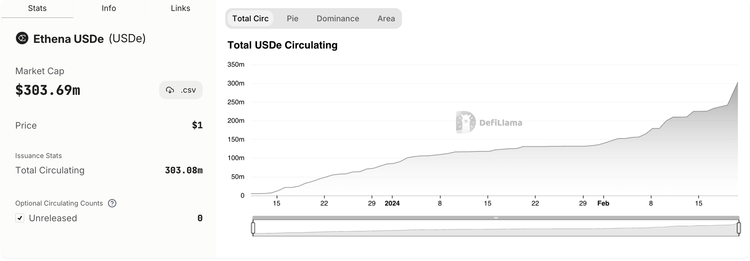The image size is (750, 261).
Task: Switch chart to Area view
Action: click(386, 18)
